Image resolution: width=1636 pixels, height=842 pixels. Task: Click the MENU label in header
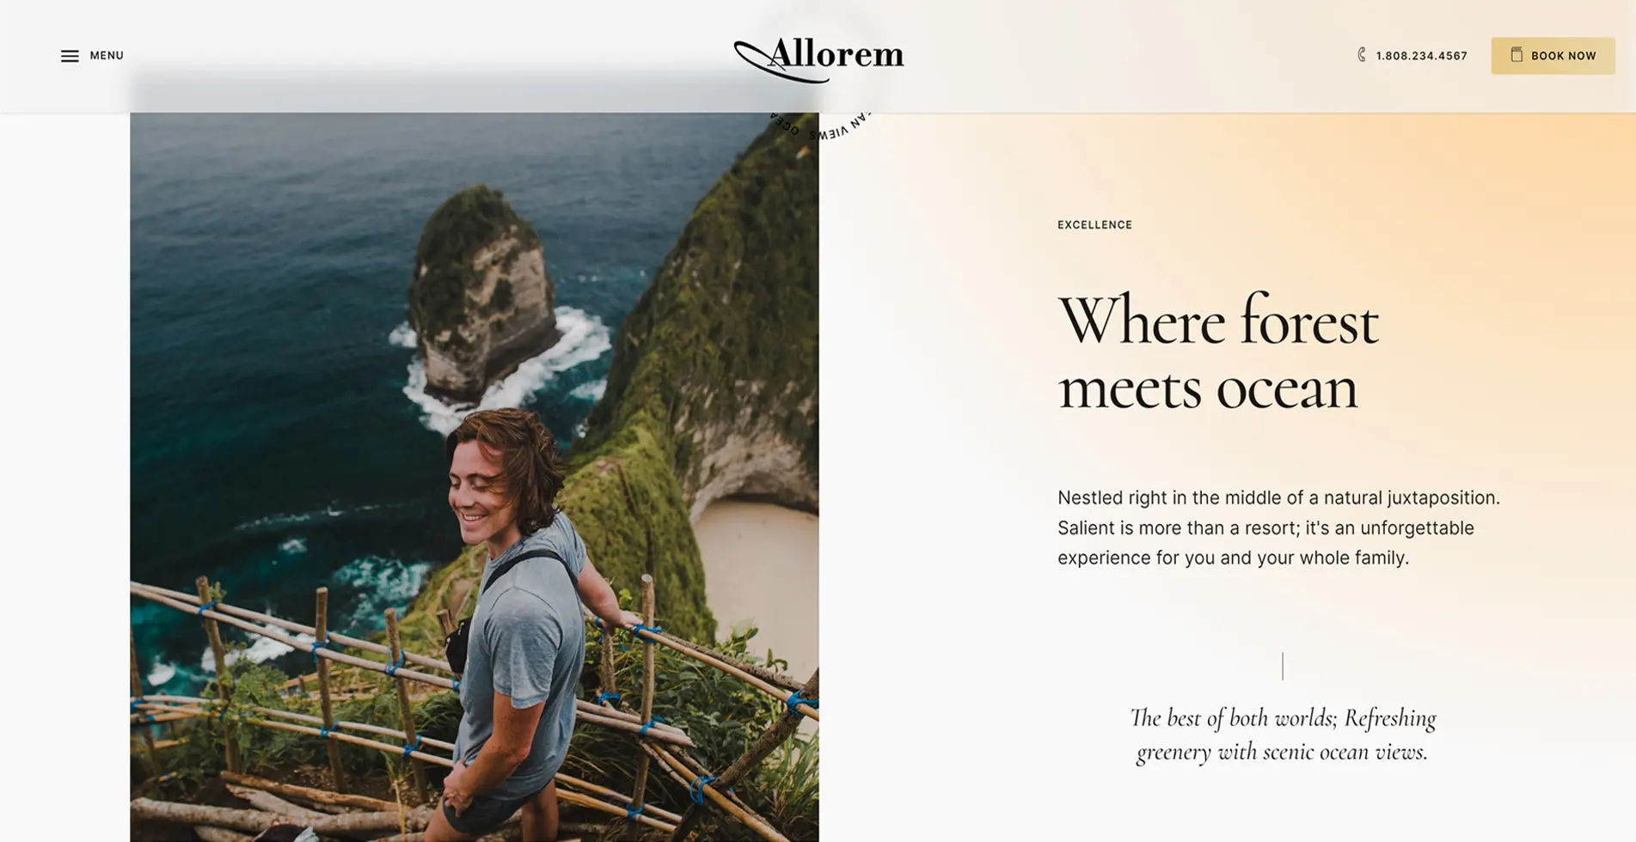click(x=107, y=56)
